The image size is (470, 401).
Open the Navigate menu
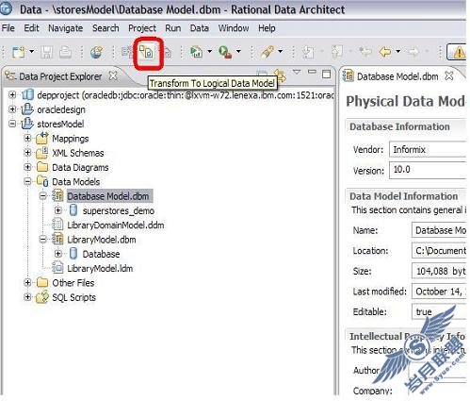pyautogui.click(x=66, y=28)
